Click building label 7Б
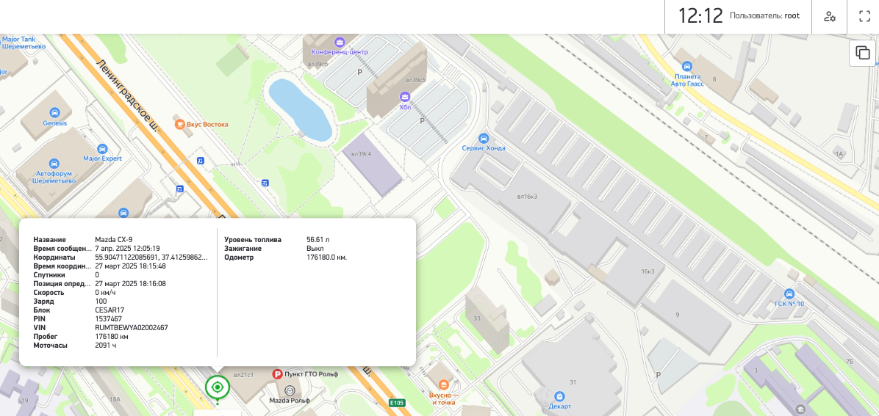Screen dimensions: 879x416 point(850,361)
